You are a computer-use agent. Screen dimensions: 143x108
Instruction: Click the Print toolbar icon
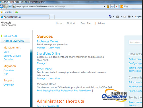pos(129,17)
